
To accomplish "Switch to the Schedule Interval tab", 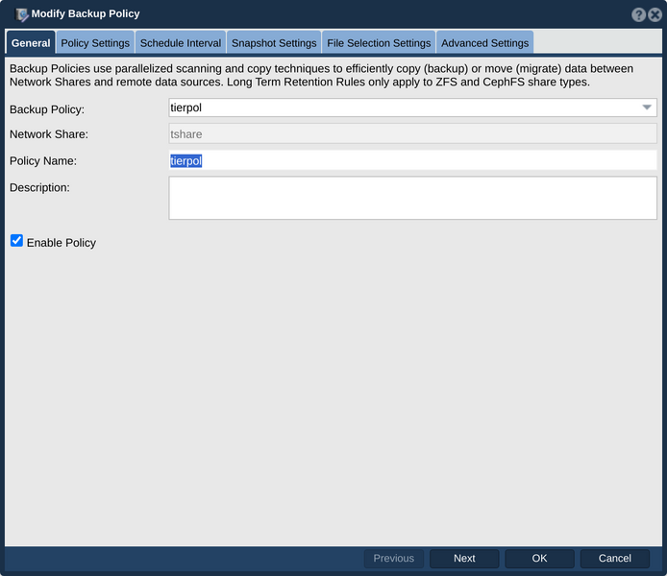I will pyautogui.click(x=181, y=43).
